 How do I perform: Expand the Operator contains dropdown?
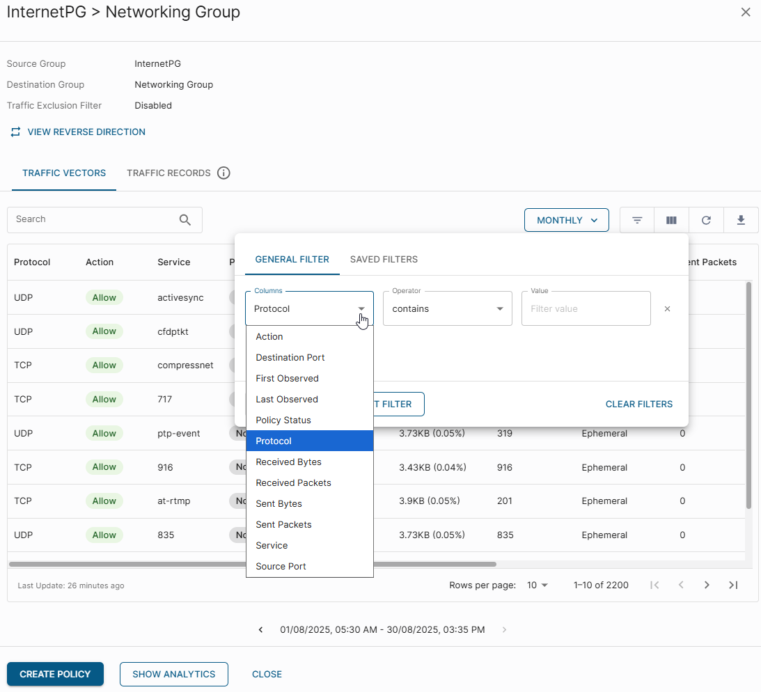447,309
